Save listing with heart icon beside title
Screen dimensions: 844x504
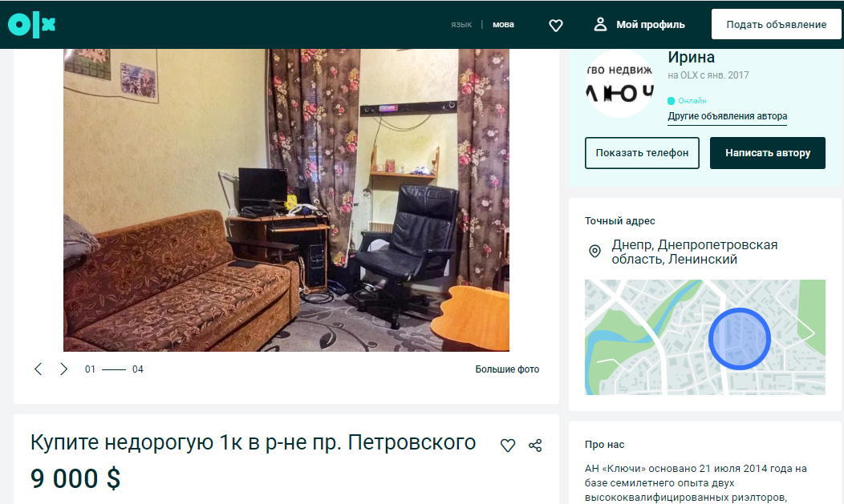click(x=507, y=446)
